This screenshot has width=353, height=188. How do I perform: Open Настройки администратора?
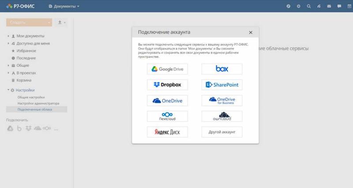pyautogui.click(x=38, y=103)
